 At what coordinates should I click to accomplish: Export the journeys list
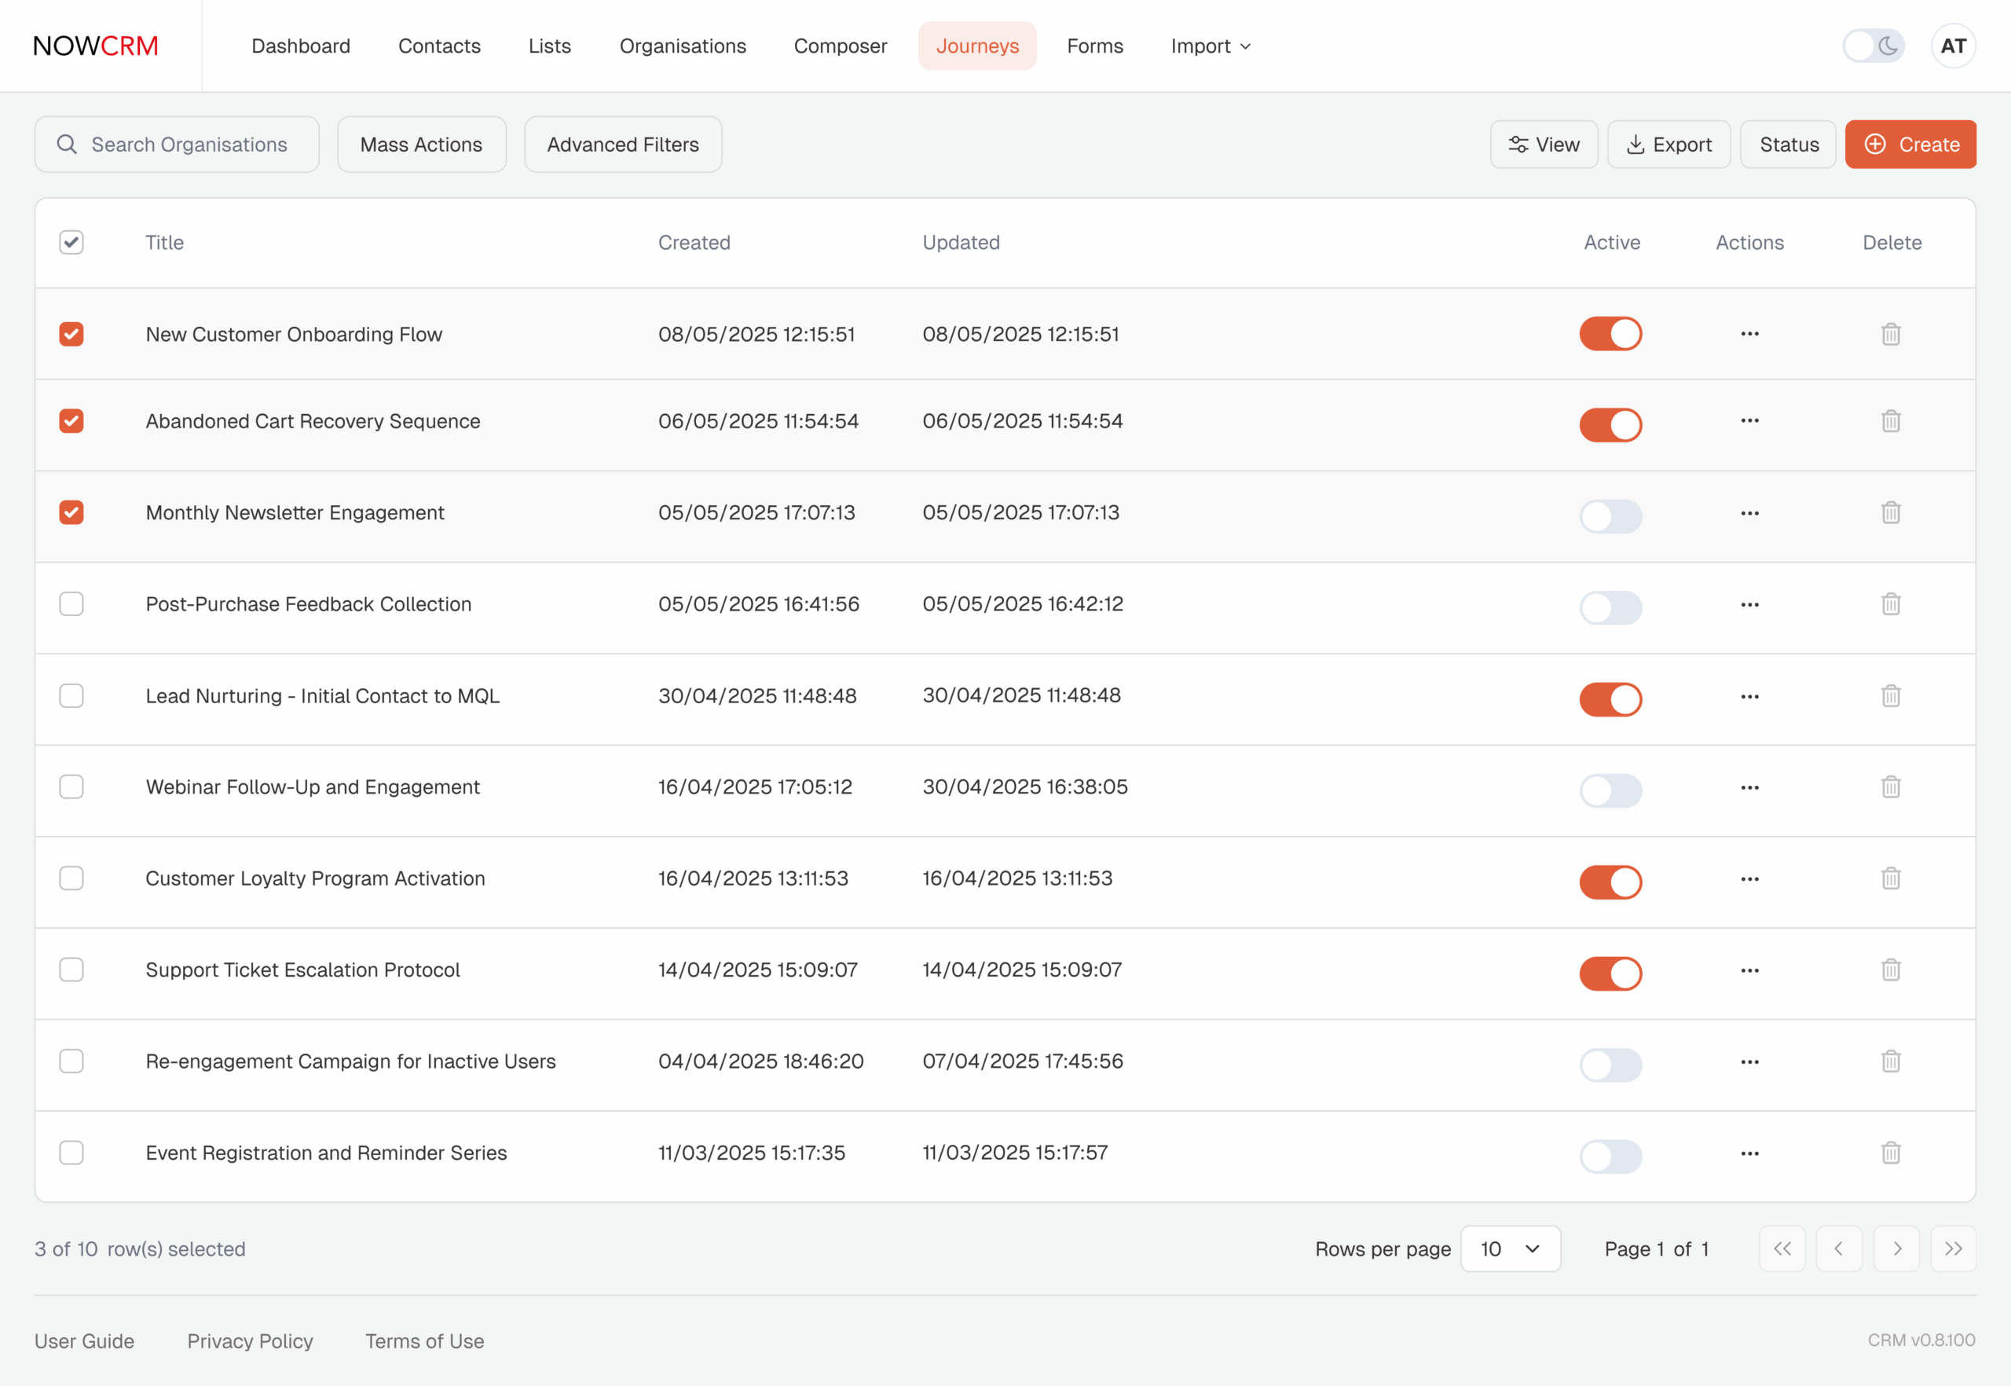(1669, 144)
